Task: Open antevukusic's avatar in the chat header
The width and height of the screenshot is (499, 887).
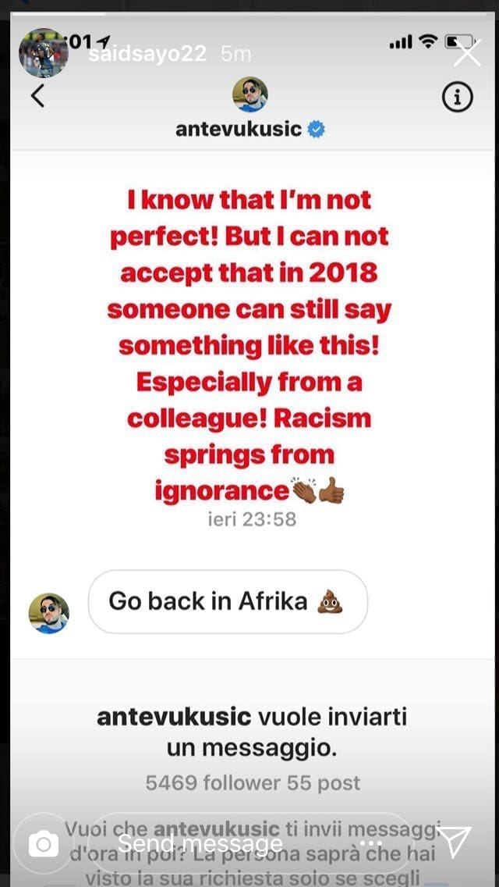Action: (x=250, y=94)
